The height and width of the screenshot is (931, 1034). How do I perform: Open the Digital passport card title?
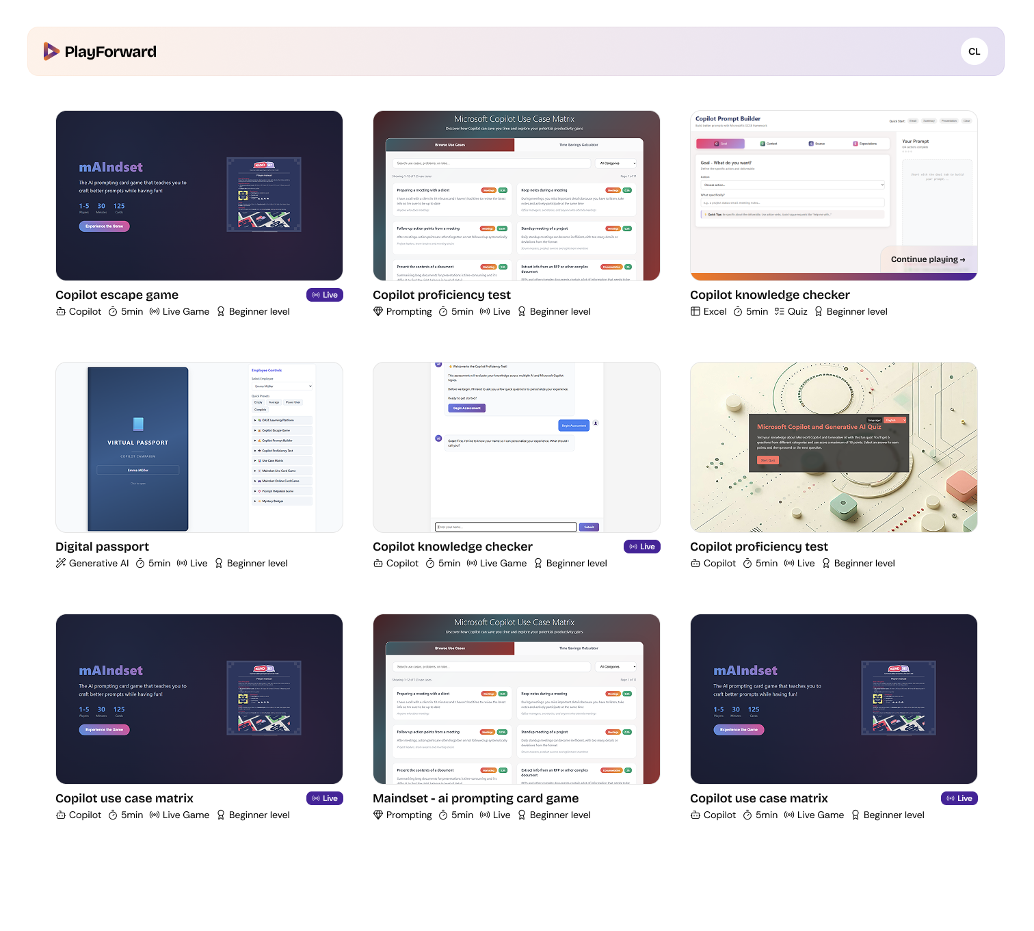(x=103, y=547)
